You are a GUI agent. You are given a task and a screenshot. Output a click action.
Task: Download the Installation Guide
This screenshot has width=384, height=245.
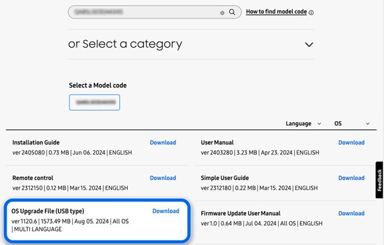pyautogui.click(x=163, y=142)
